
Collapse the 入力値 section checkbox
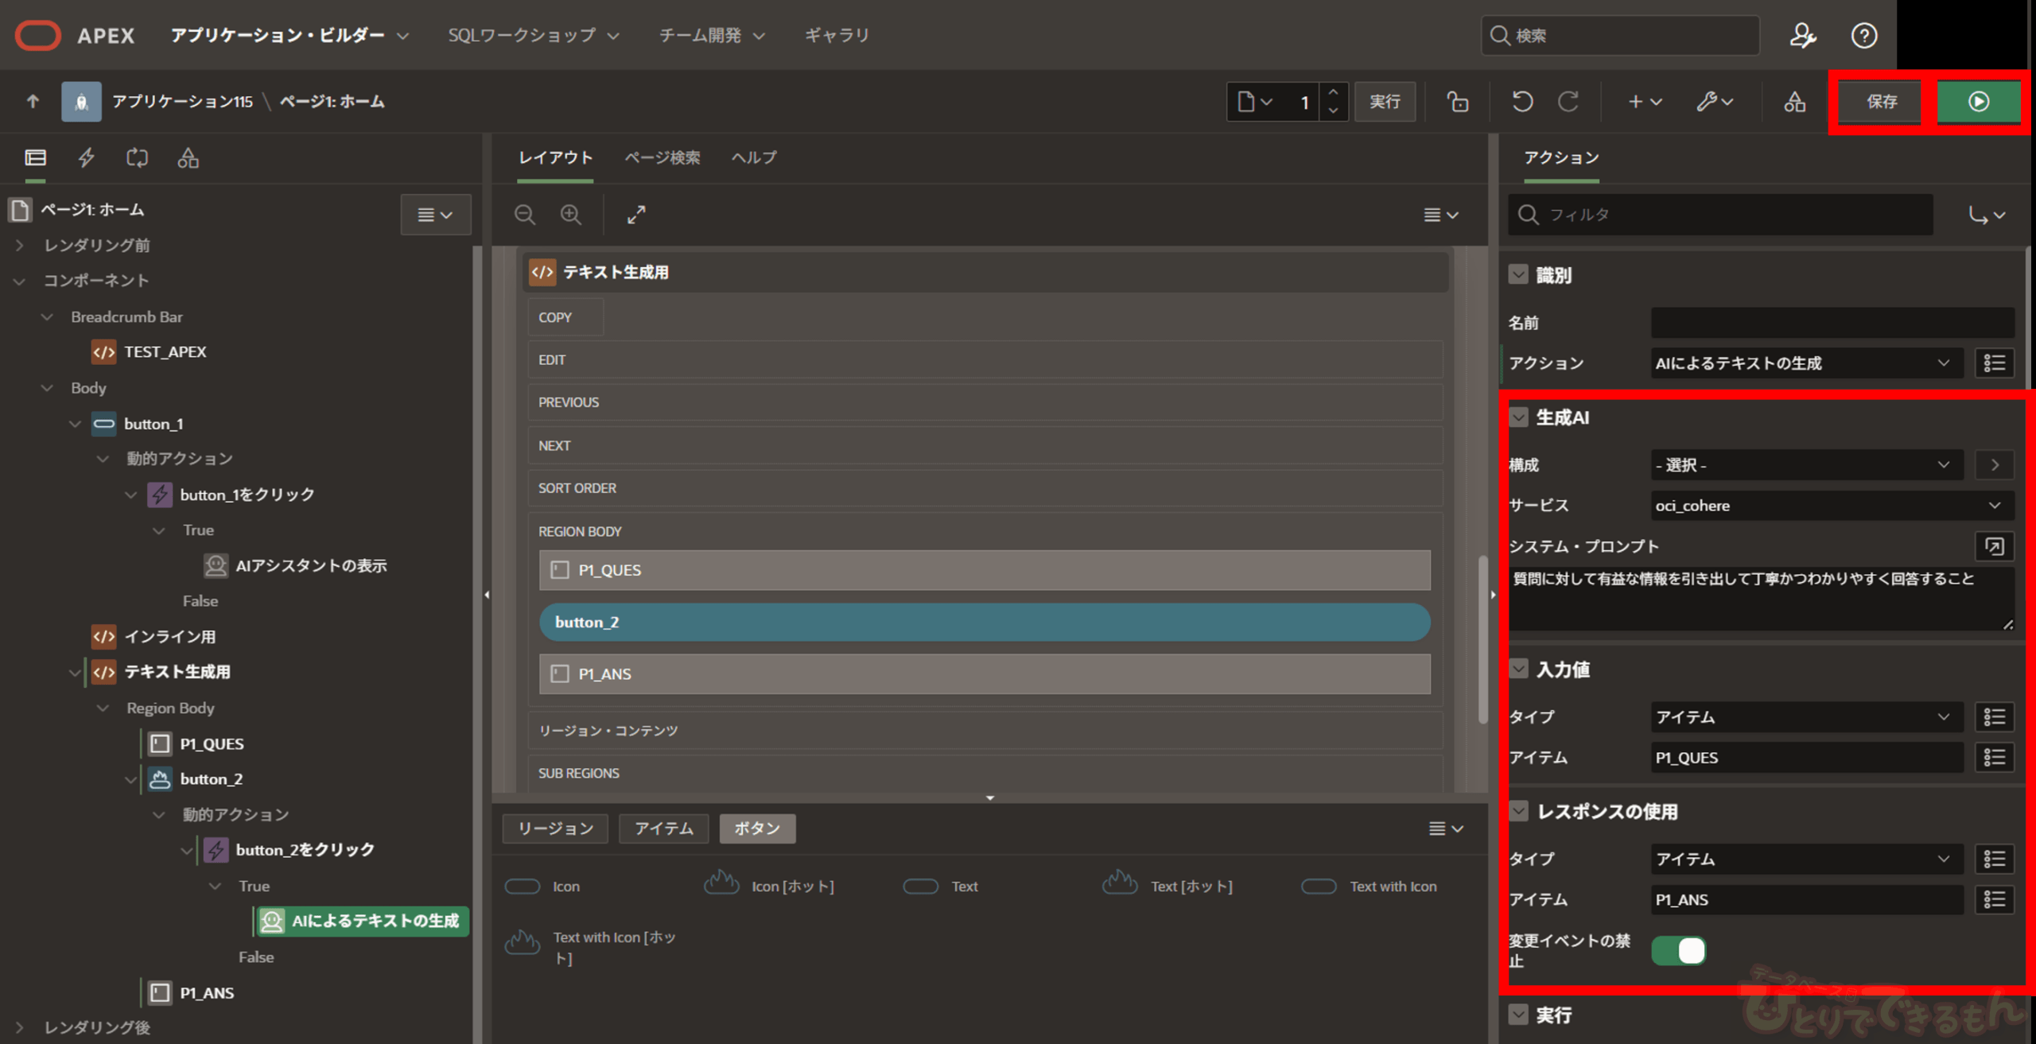pos(1518,669)
